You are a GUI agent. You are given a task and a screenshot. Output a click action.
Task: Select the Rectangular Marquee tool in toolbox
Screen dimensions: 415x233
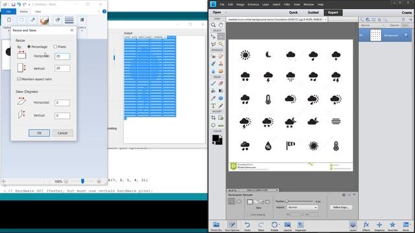pyautogui.click(x=220, y=37)
